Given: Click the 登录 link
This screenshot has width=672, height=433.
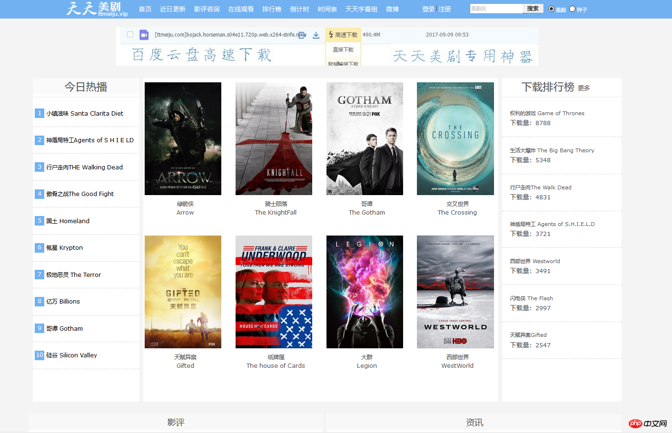Looking at the screenshot, I should [428, 9].
